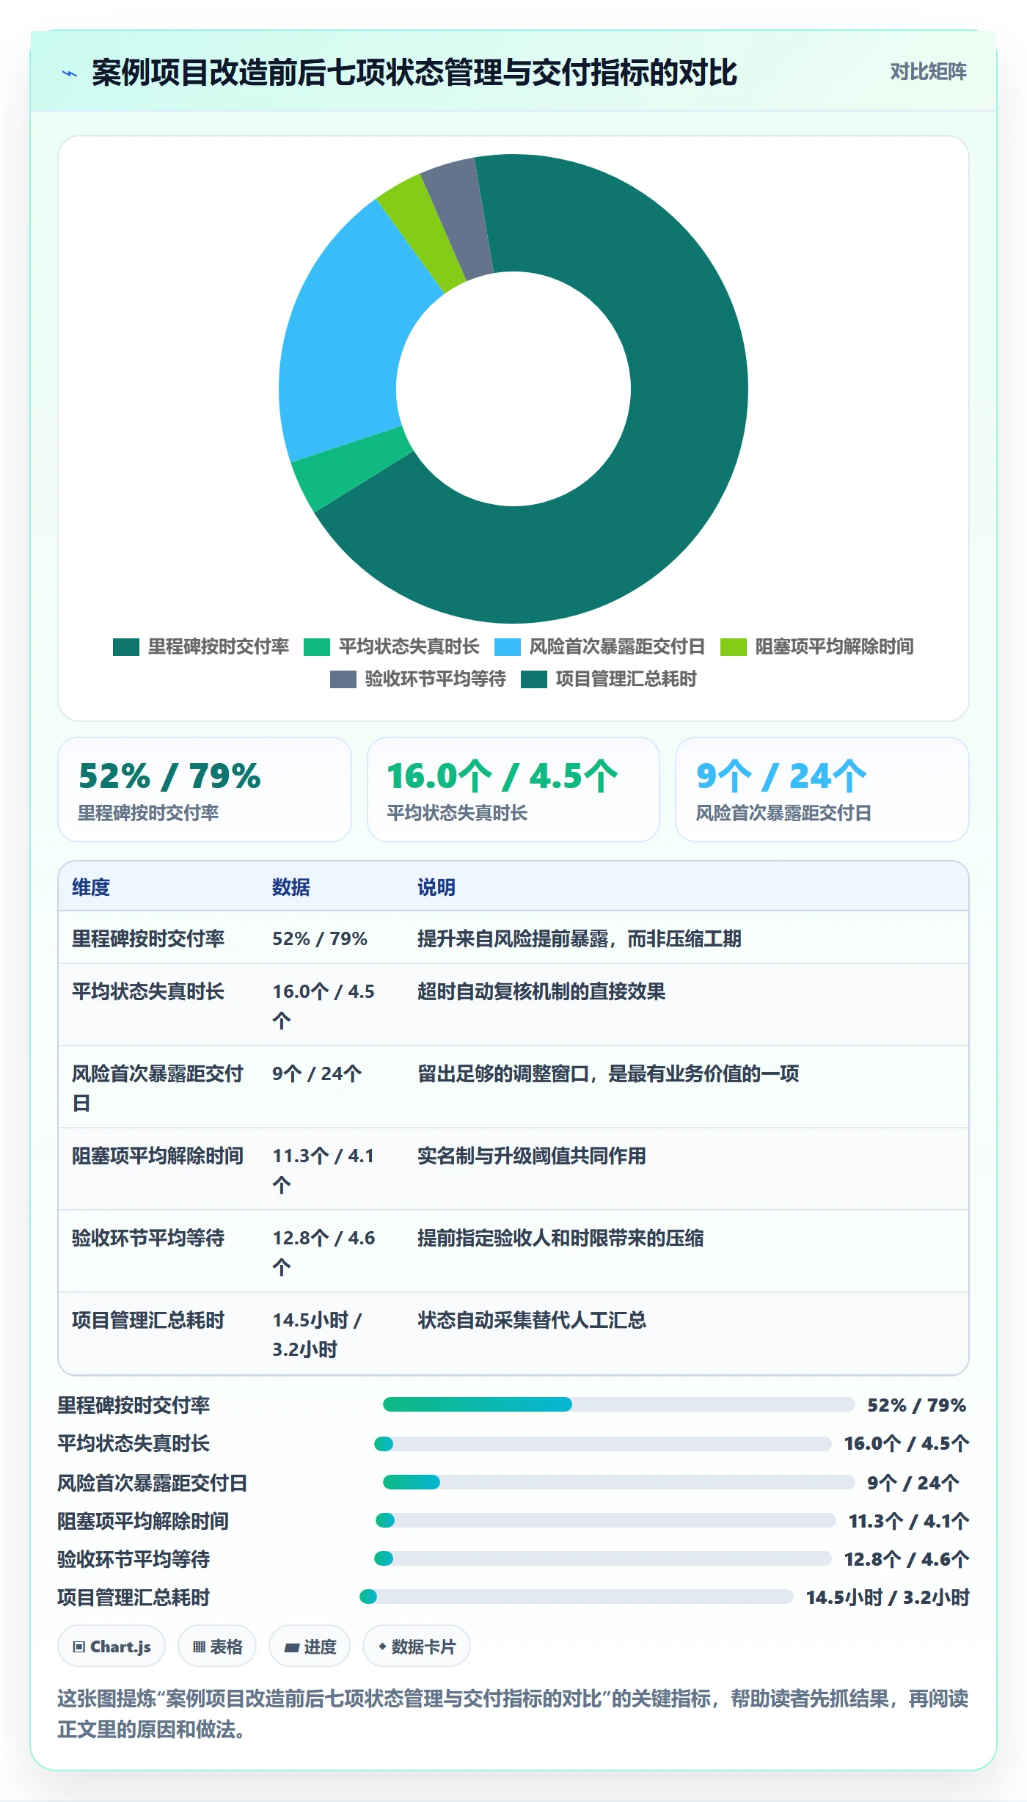Select table row 验收环节平均等待

513,1252
